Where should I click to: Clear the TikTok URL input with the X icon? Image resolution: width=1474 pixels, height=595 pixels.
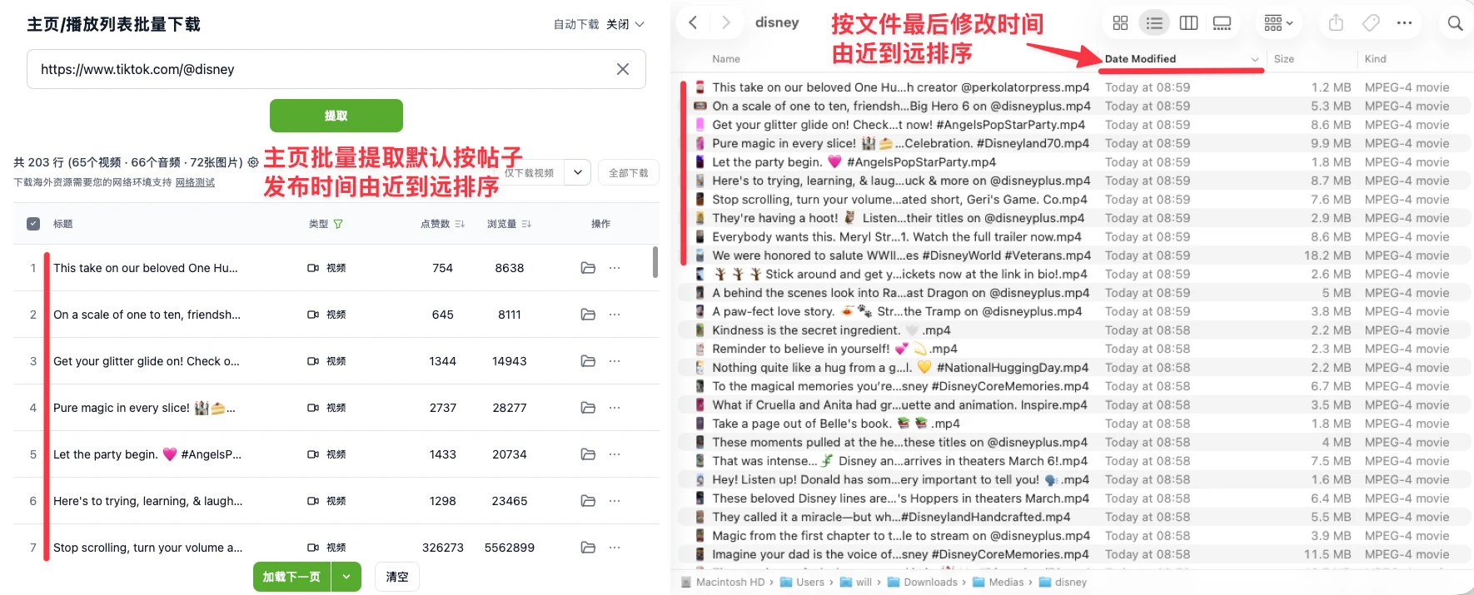(x=622, y=69)
